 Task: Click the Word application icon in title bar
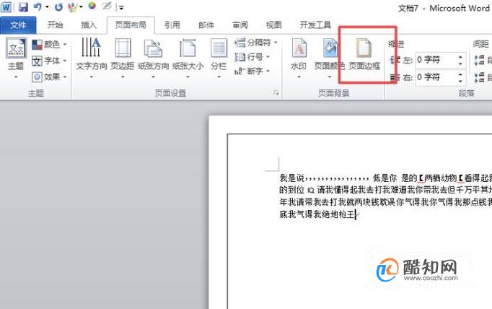coord(6,7)
